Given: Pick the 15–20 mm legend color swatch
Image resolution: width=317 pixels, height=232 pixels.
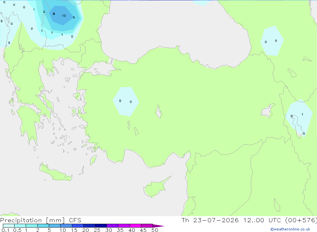Looking at the screenshot, I should [x=78, y=226].
